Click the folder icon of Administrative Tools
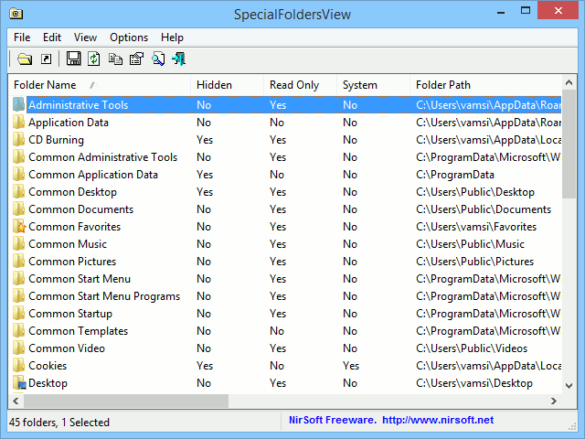Screen dimensions: 585x439 (x=18, y=104)
